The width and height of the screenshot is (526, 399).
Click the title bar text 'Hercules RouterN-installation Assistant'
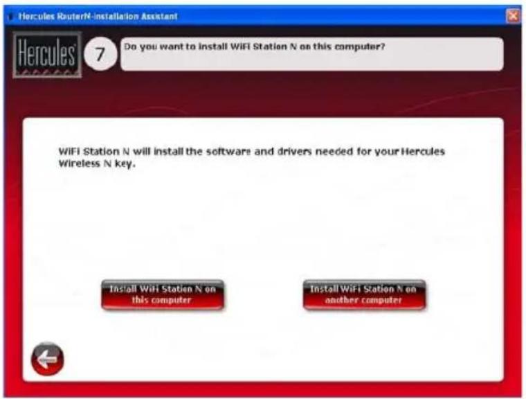point(98,16)
